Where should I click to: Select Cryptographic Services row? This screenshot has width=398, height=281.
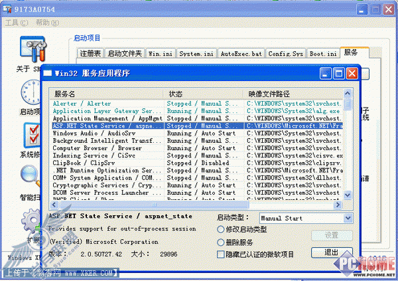pyautogui.click(x=197, y=185)
